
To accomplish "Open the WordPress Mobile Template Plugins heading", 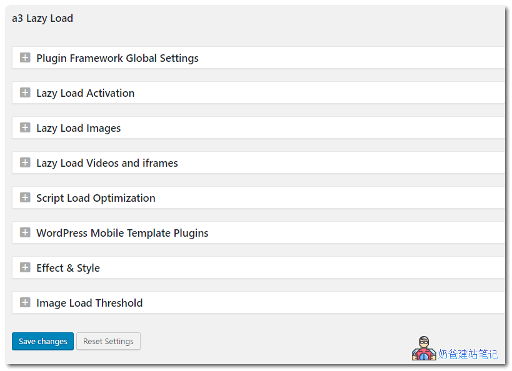I will pos(123,233).
